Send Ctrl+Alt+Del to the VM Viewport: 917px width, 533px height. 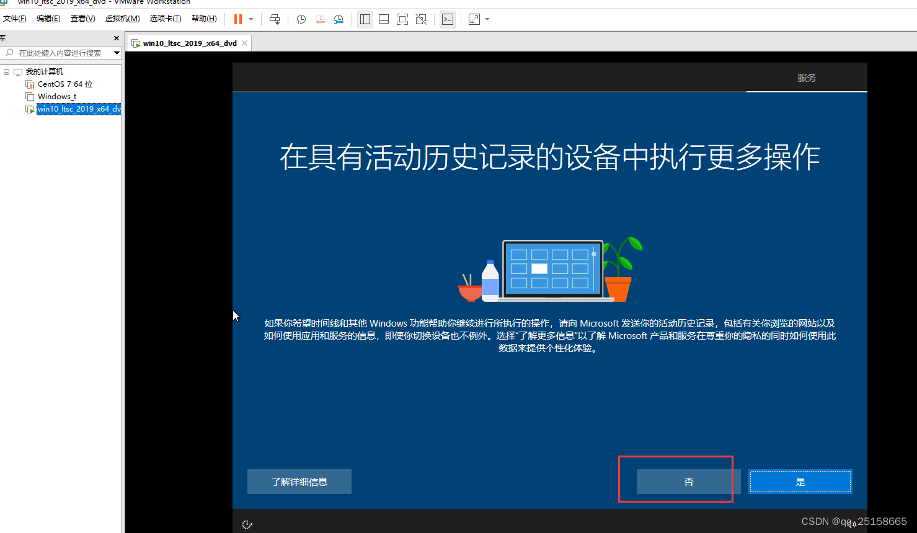click(275, 19)
